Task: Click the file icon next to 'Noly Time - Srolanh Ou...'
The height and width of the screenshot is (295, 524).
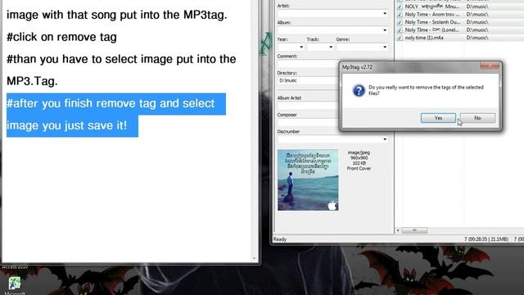Action: [400, 22]
